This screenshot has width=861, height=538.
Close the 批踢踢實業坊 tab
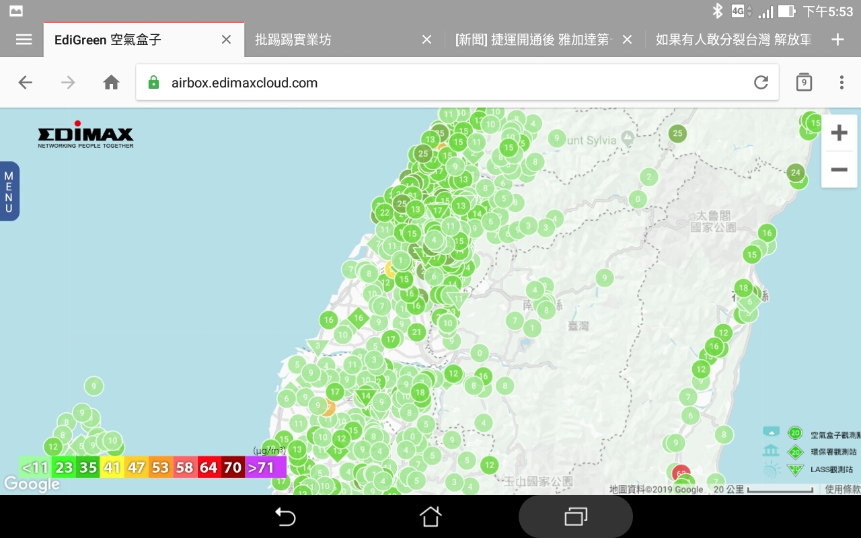(x=426, y=40)
